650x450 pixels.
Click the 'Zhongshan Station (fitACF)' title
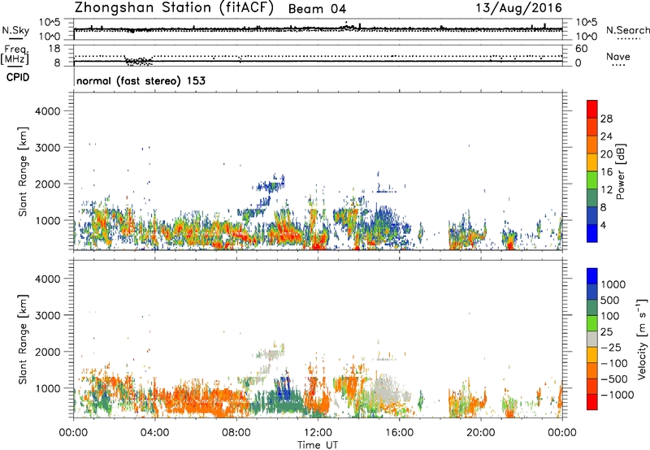174,8
